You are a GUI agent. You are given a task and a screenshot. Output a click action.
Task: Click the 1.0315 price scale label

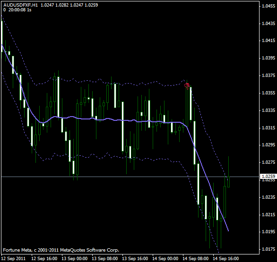pos(268,128)
